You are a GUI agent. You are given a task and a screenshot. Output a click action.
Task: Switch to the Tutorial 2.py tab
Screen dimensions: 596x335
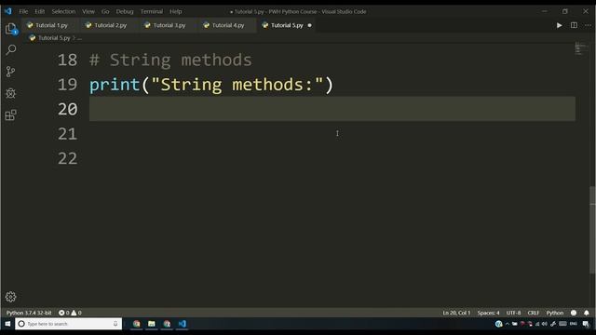[110, 25]
